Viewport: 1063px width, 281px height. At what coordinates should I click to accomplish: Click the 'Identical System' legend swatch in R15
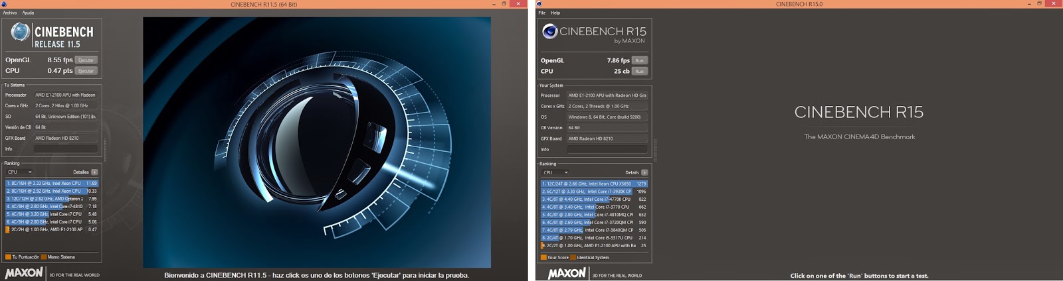pos(573,258)
